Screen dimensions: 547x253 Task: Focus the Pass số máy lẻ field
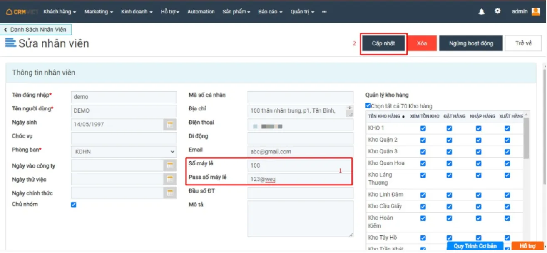tap(300, 179)
